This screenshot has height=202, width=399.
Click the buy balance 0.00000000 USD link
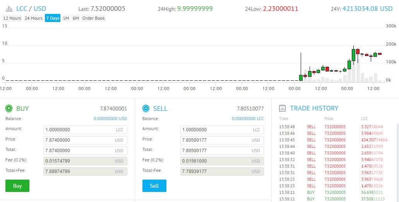tap(110, 119)
